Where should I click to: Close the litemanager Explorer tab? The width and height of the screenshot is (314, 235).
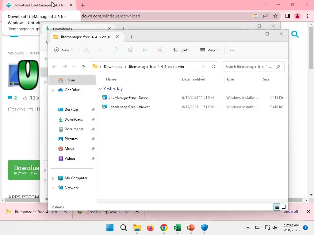(117, 37)
